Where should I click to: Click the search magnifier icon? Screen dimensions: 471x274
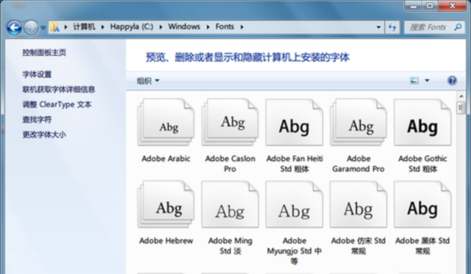458,27
